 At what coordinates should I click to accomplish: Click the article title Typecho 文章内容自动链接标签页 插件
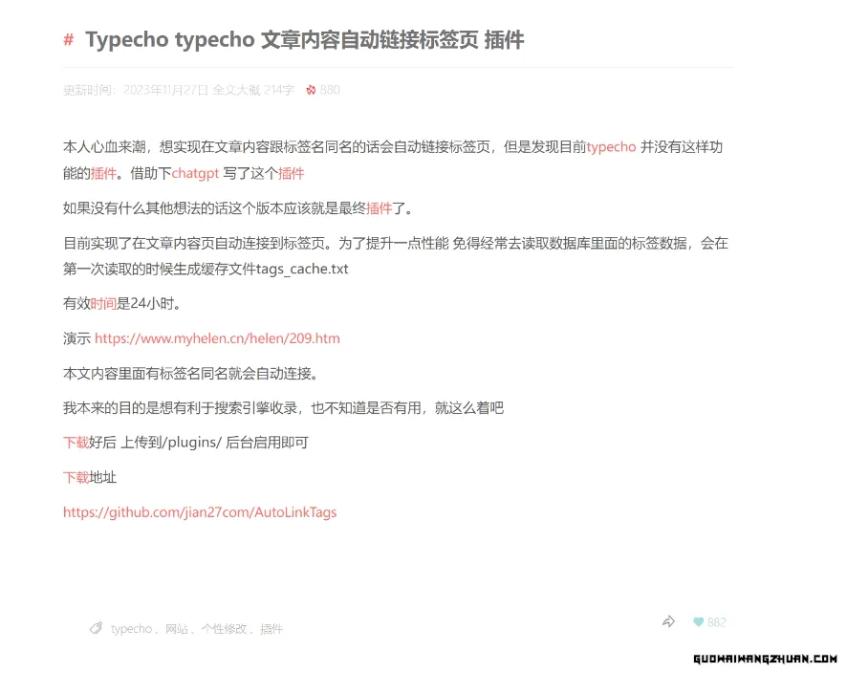point(305,39)
